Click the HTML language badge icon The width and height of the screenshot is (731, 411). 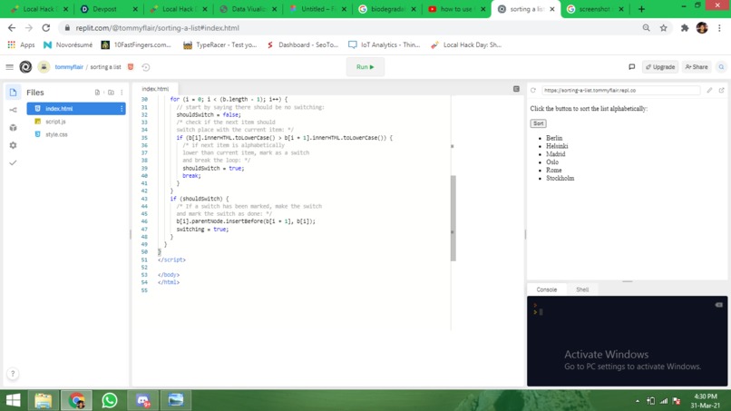coord(131,67)
